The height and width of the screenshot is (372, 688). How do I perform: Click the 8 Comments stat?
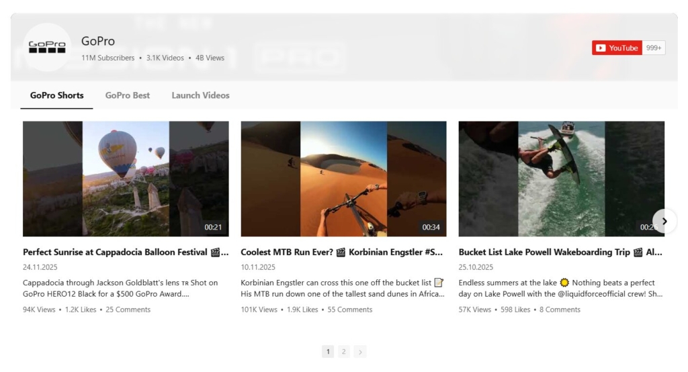point(560,310)
